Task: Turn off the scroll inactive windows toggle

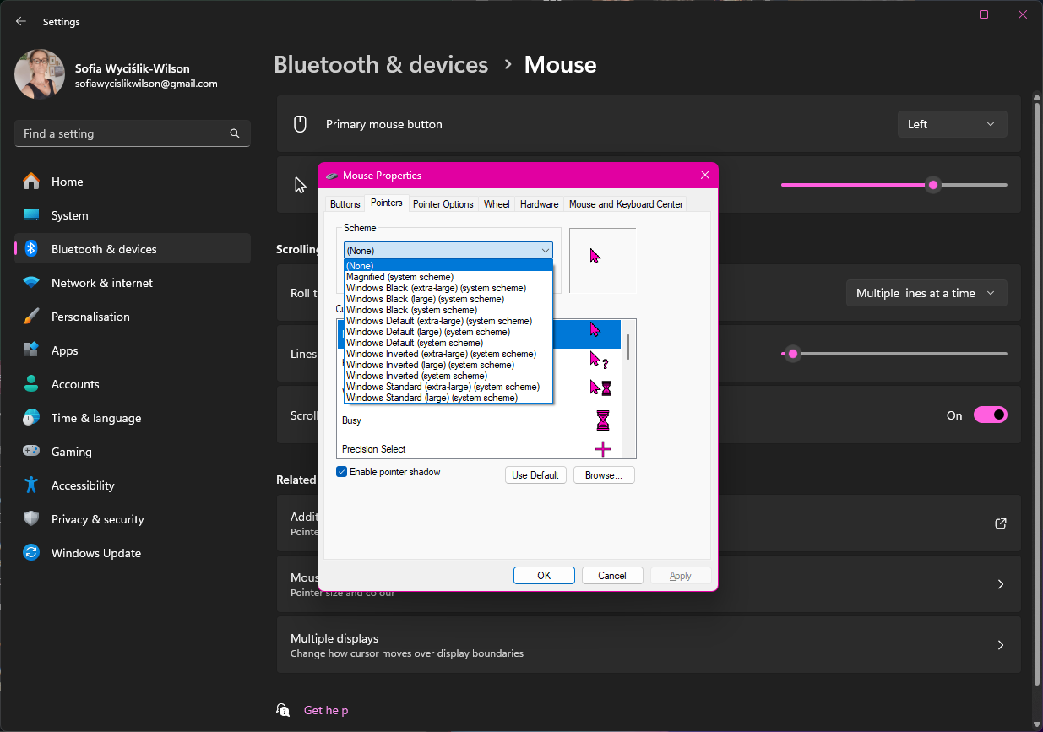Action: click(991, 415)
